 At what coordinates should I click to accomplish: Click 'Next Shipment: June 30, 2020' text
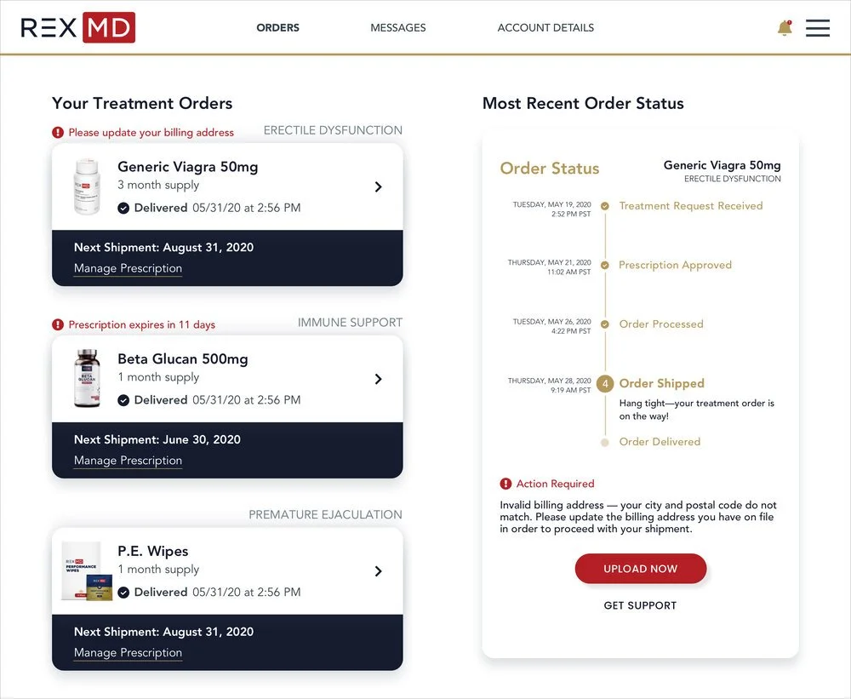pos(157,439)
